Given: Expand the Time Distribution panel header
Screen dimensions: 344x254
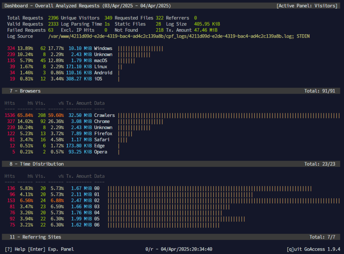Looking at the screenshot, I should click(37, 164).
